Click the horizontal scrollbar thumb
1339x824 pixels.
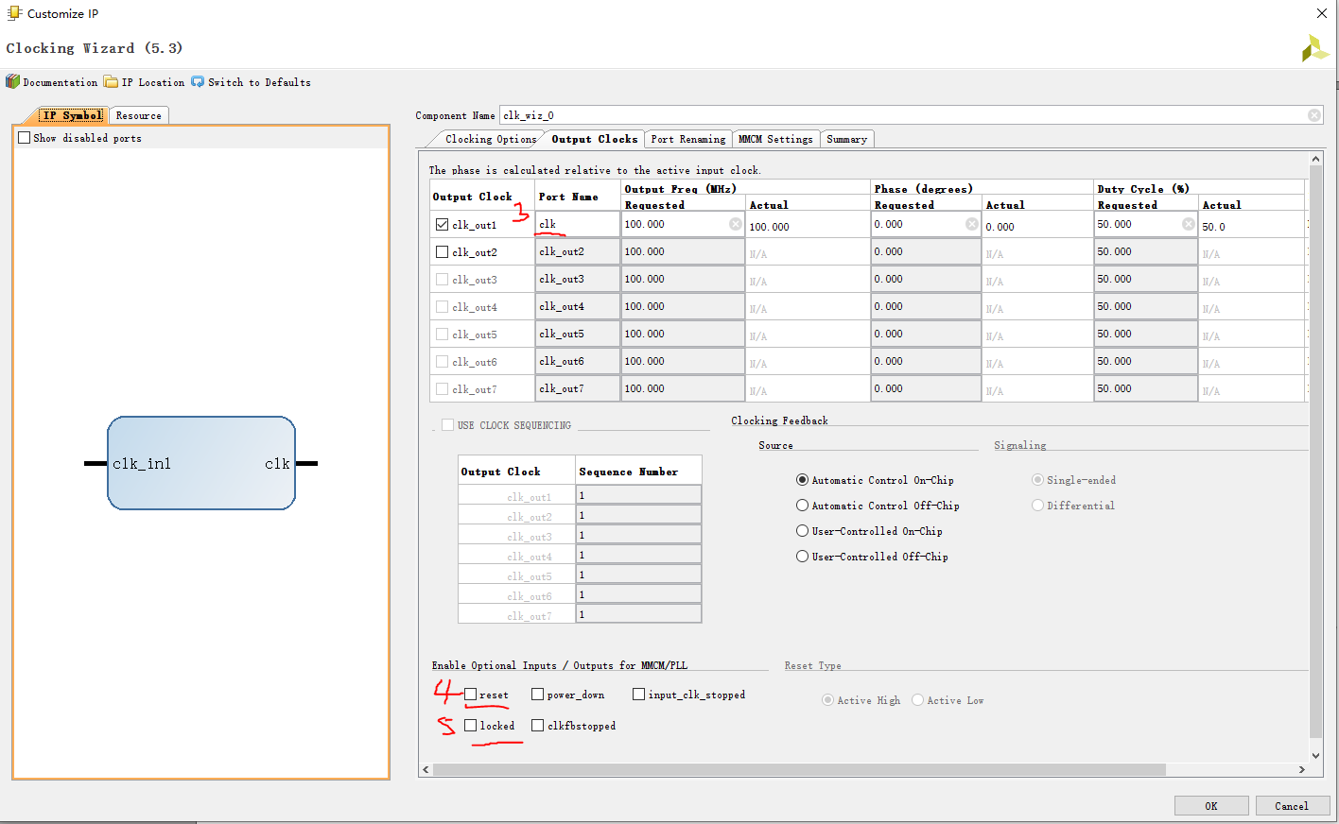799,769
